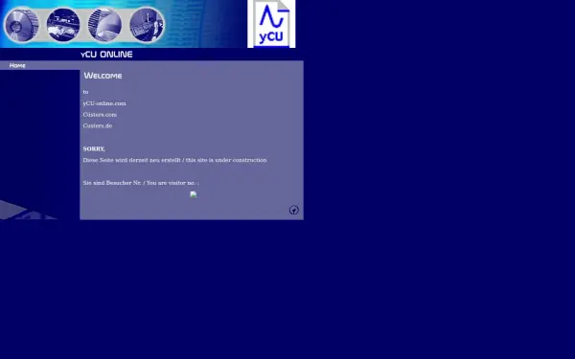The height and width of the screenshot is (359, 575).
Task: Click the Custers.com text
Action: [100, 115]
